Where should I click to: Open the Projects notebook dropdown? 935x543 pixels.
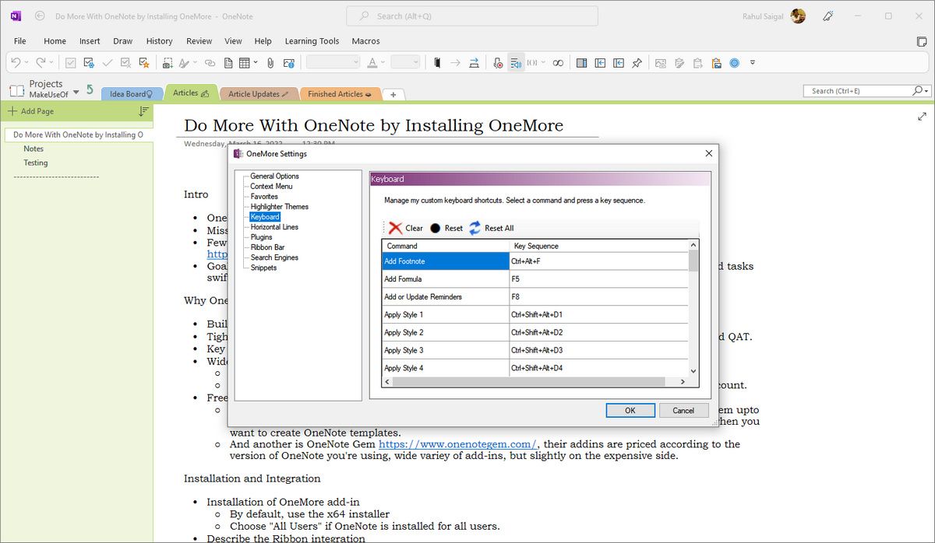coord(76,93)
